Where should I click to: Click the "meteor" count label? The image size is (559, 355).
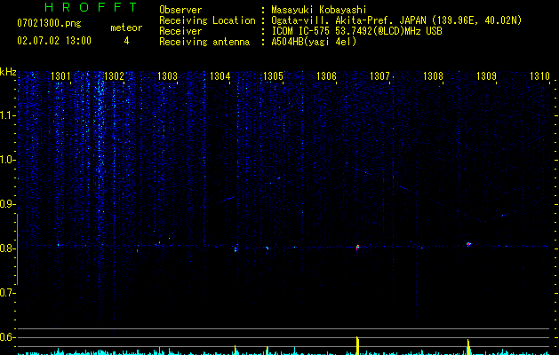126,28
